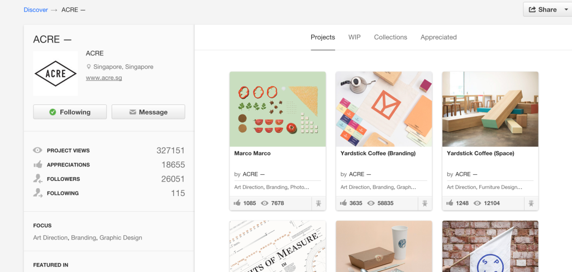572x272 pixels.
Task: Click the ACRE diamond logo avatar
Action: 55,73
